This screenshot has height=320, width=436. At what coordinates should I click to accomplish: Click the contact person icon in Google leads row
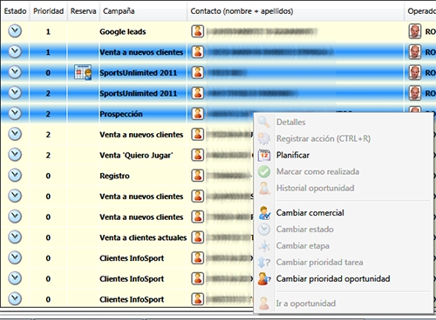point(198,31)
